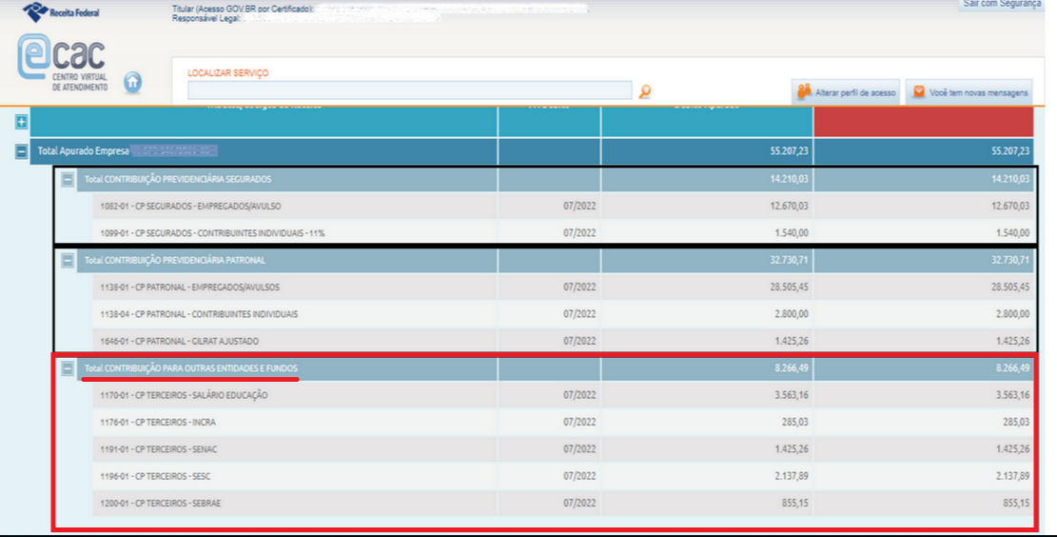Click the Total Contribuição Previdenciária Patronal label
This screenshot has width=1057, height=537.
pos(175,260)
